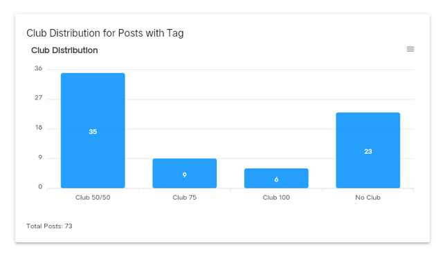Click the Club 100 bar

tap(276, 178)
